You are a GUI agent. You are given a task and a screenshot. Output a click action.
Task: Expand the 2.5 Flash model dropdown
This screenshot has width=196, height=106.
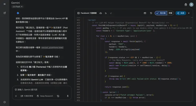coord(17,7)
